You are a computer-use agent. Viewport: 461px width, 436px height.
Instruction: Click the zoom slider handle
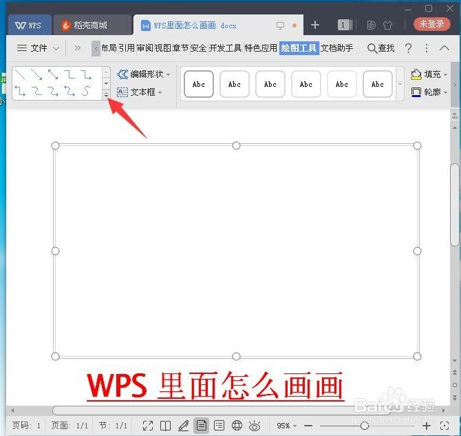[x=365, y=426]
